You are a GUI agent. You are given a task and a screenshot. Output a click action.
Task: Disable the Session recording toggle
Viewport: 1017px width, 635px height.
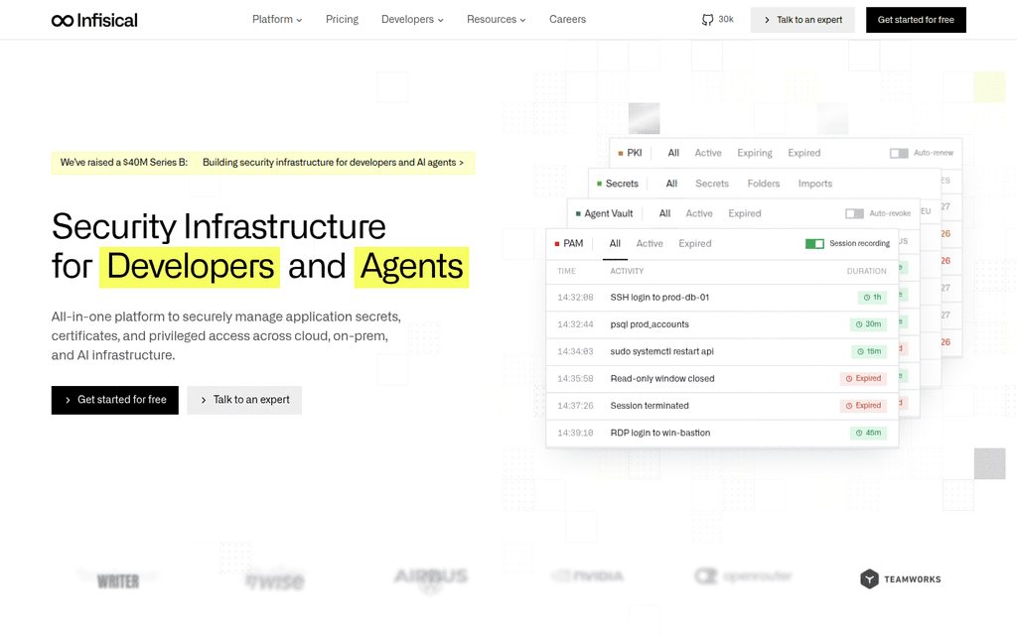814,244
